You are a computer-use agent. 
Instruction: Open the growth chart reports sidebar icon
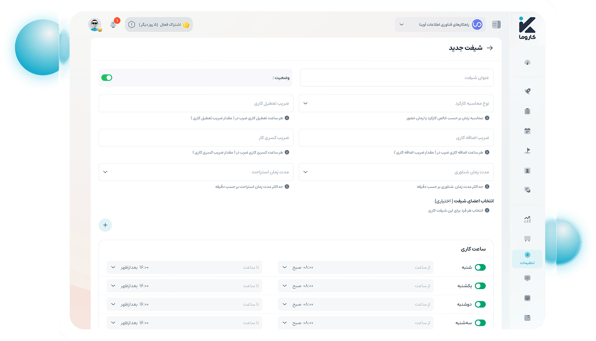527,219
